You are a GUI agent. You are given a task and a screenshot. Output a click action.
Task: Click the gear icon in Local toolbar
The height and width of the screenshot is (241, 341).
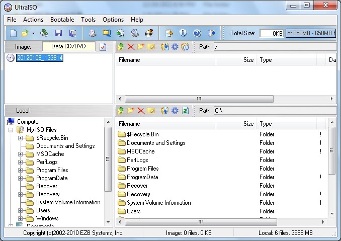[175, 111]
